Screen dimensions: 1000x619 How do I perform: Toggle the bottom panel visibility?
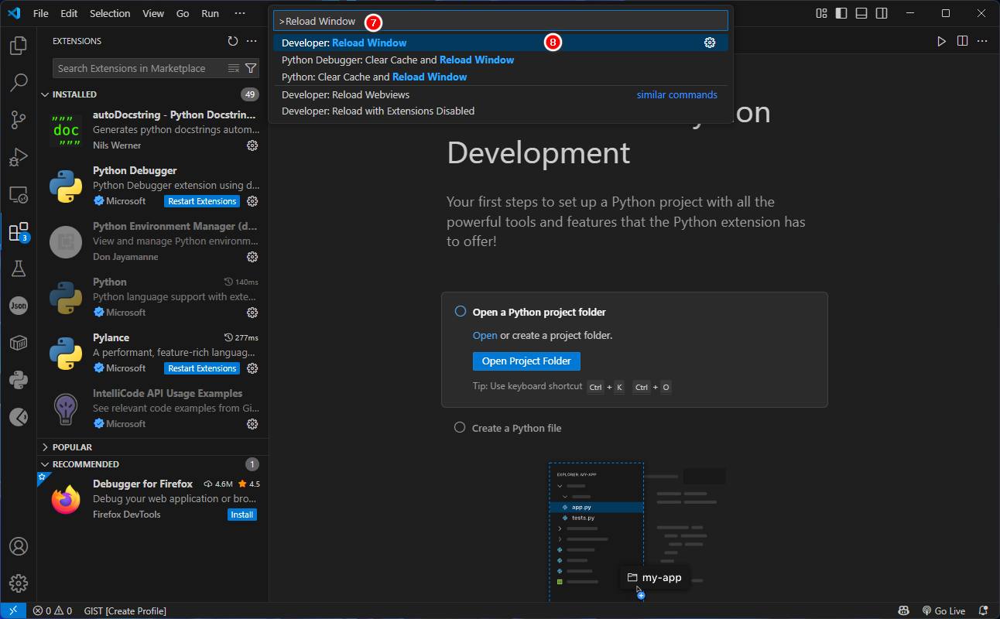click(861, 13)
